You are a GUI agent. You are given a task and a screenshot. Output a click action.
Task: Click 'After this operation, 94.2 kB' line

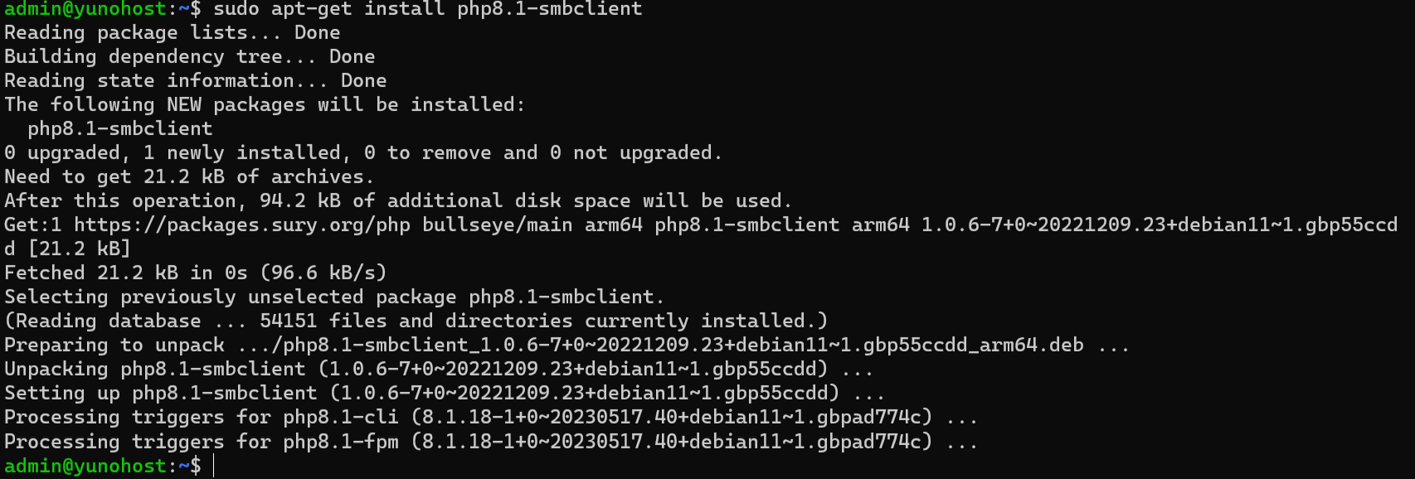(x=398, y=201)
